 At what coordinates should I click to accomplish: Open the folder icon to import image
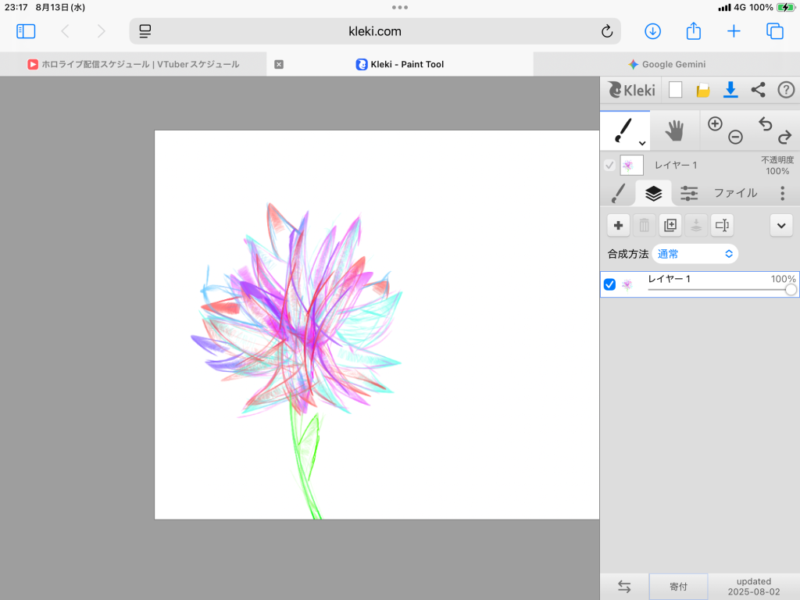coord(702,90)
